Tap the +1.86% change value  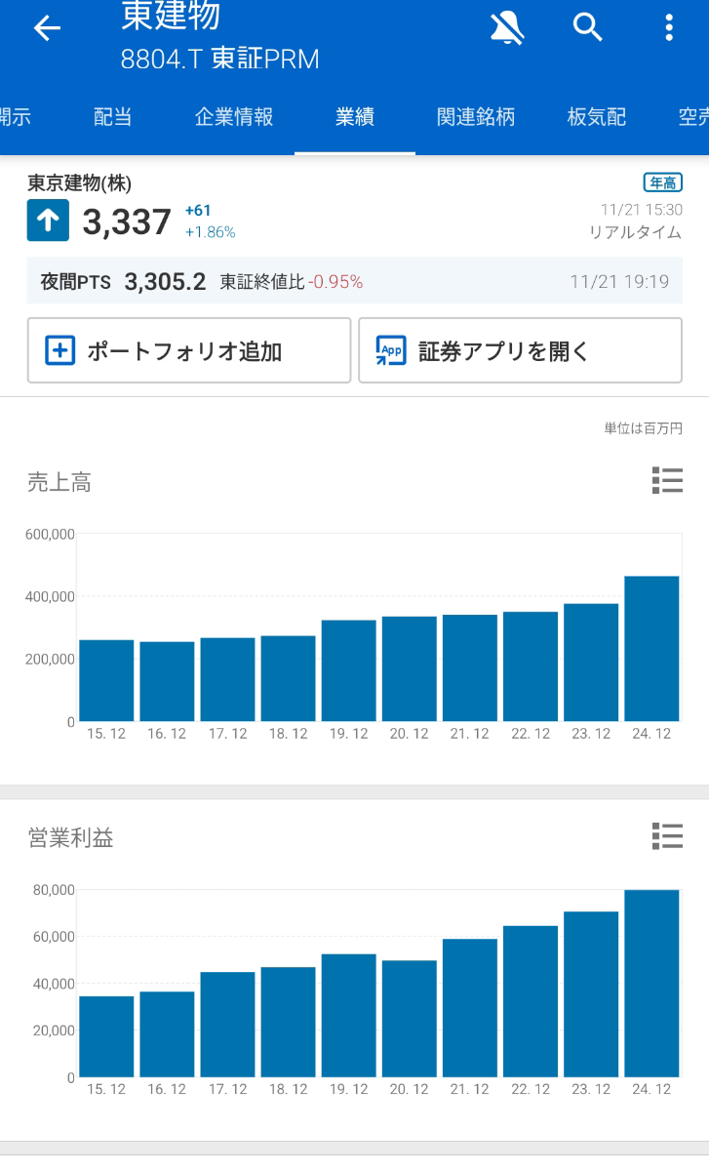click(211, 232)
